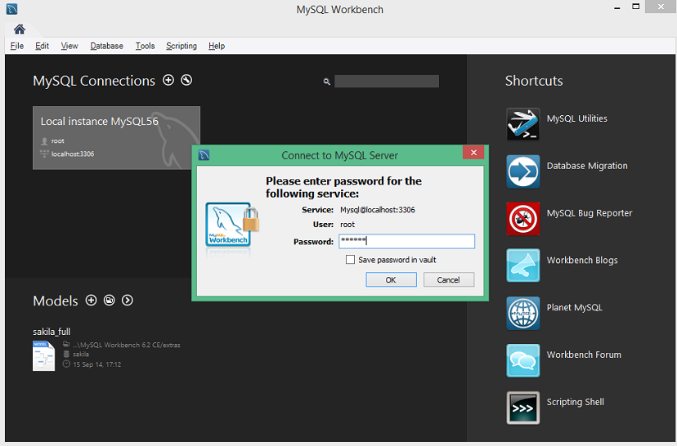Show more model options arrow icon

[x=128, y=301]
